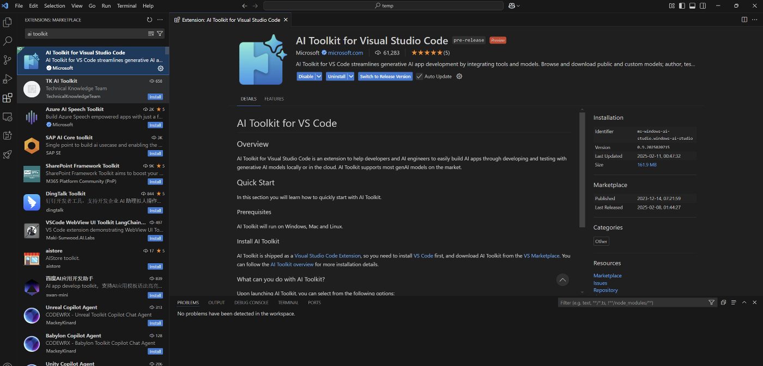This screenshot has height=366, width=763.
Task: Toggle the Auto Update checkbox
Action: point(419,76)
